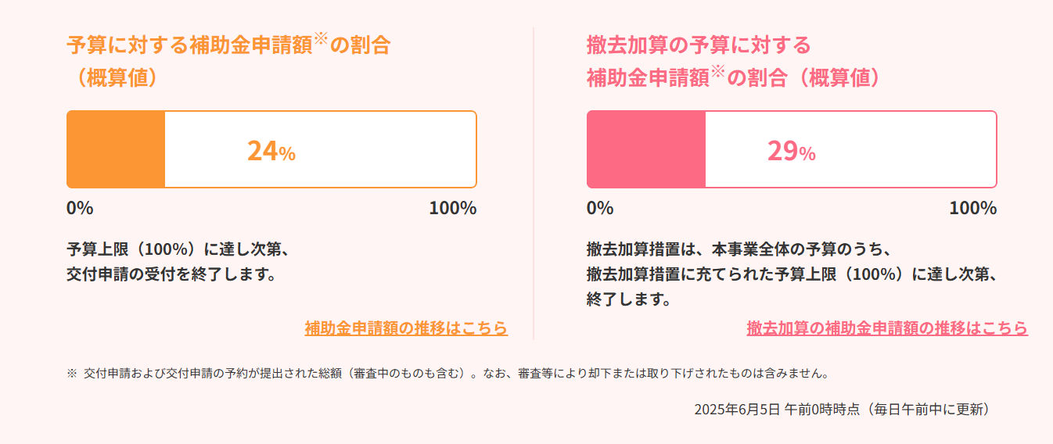Image resolution: width=1053 pixels, height=444 pixels.
Task: Open the 撤去加算の補助金申請額の推移はこちら link
Action: (887, 328)
